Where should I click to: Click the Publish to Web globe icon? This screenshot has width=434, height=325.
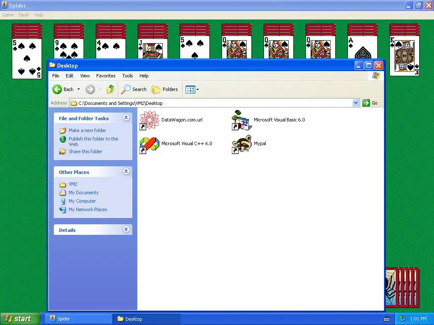point(63,139)
